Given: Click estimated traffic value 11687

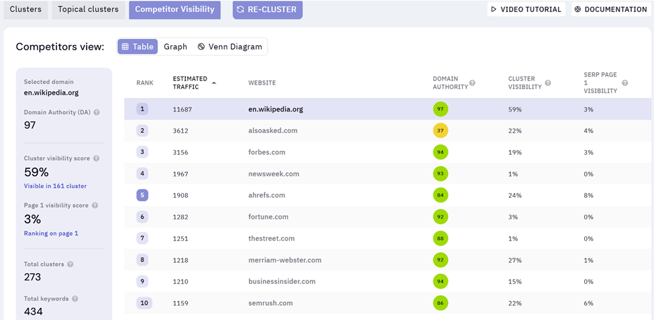Looking at the screenshot, I should coord(182,109).
